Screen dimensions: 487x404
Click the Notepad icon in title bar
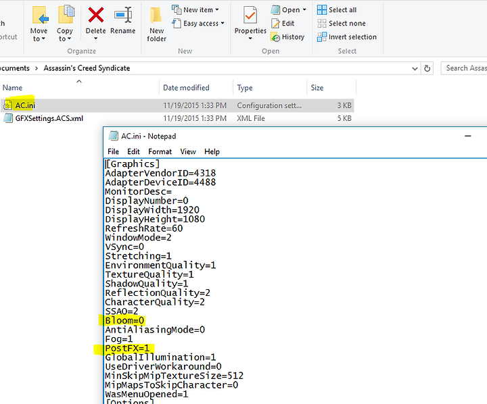pyautogui.click(x=114, y=136)
